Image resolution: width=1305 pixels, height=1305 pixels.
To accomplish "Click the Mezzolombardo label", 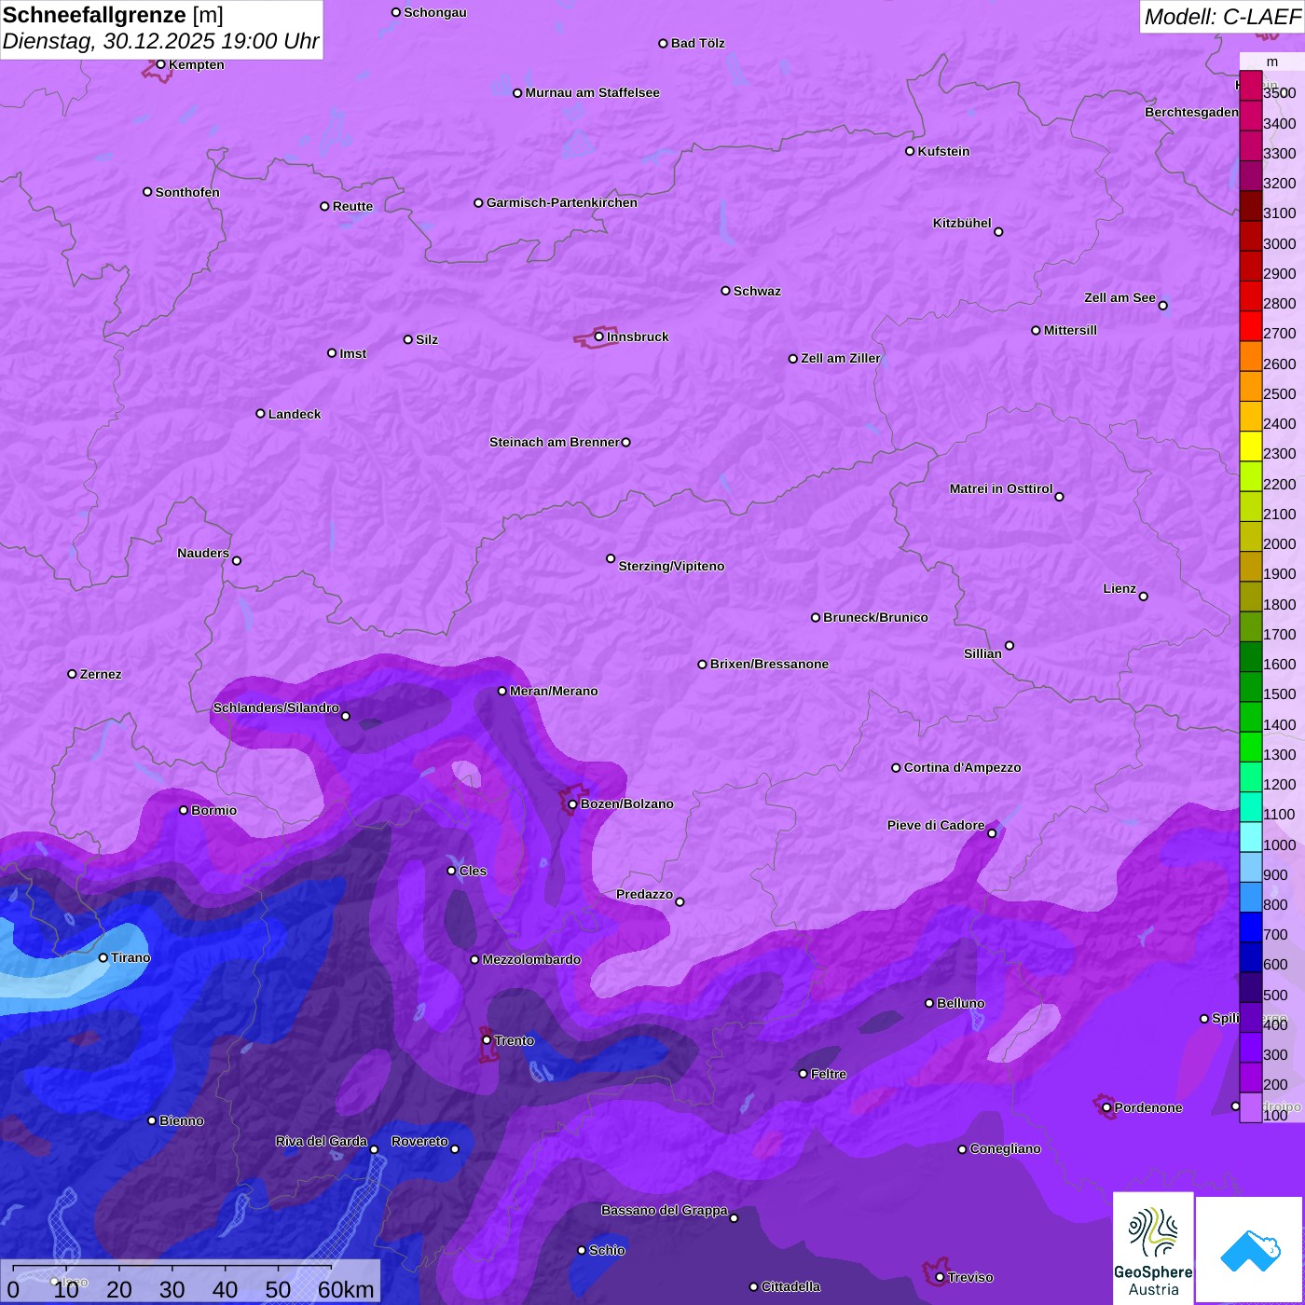I will pyautogui.click(x=531, y=959).
